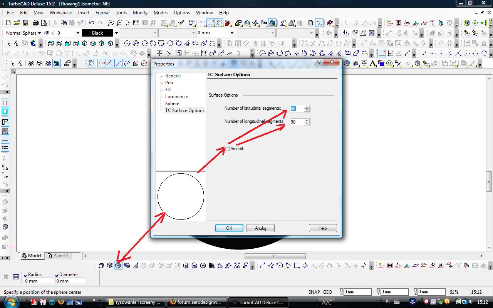Select the Sphere tool in bottom toolbar
The width and height of the screenshot is (493, 308).
click(x=118, y=265)
